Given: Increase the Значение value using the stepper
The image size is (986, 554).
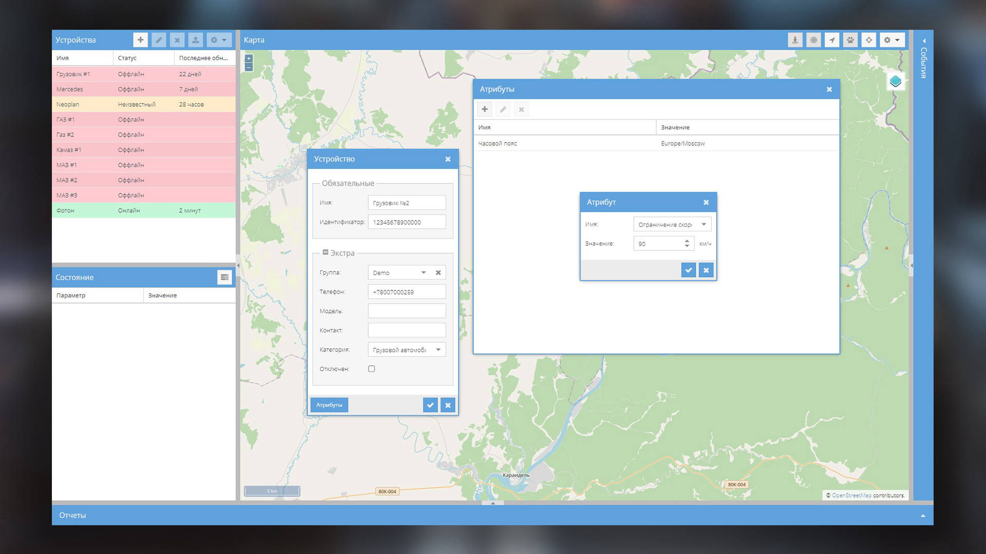Looking at the screenshot, I should click(687, 241).
